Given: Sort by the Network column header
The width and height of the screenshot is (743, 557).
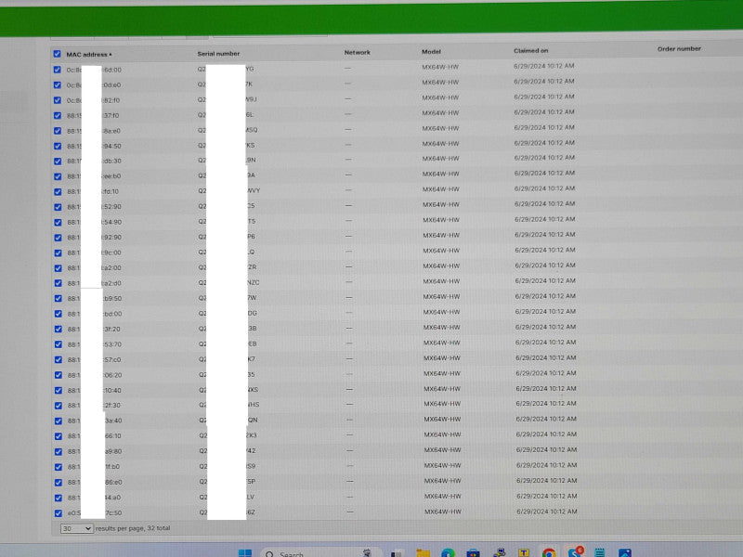Looking at the screenshot, I should tap(358, 53).
